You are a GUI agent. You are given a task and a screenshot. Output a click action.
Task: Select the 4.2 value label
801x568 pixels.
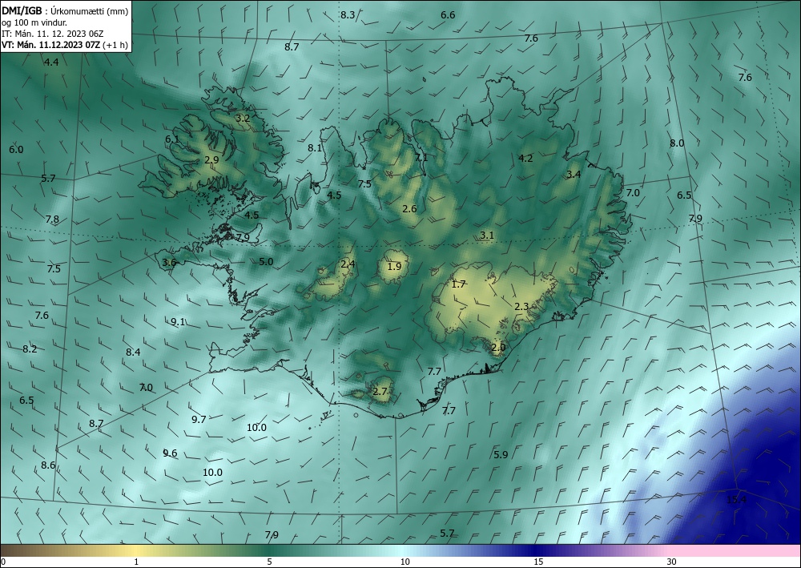pos(525,159)
